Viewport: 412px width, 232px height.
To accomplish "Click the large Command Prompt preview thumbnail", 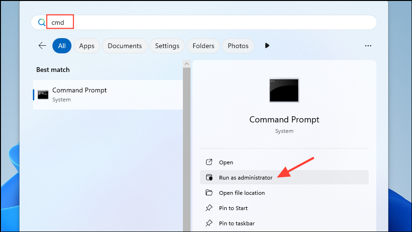I will (x=284, y=90).
